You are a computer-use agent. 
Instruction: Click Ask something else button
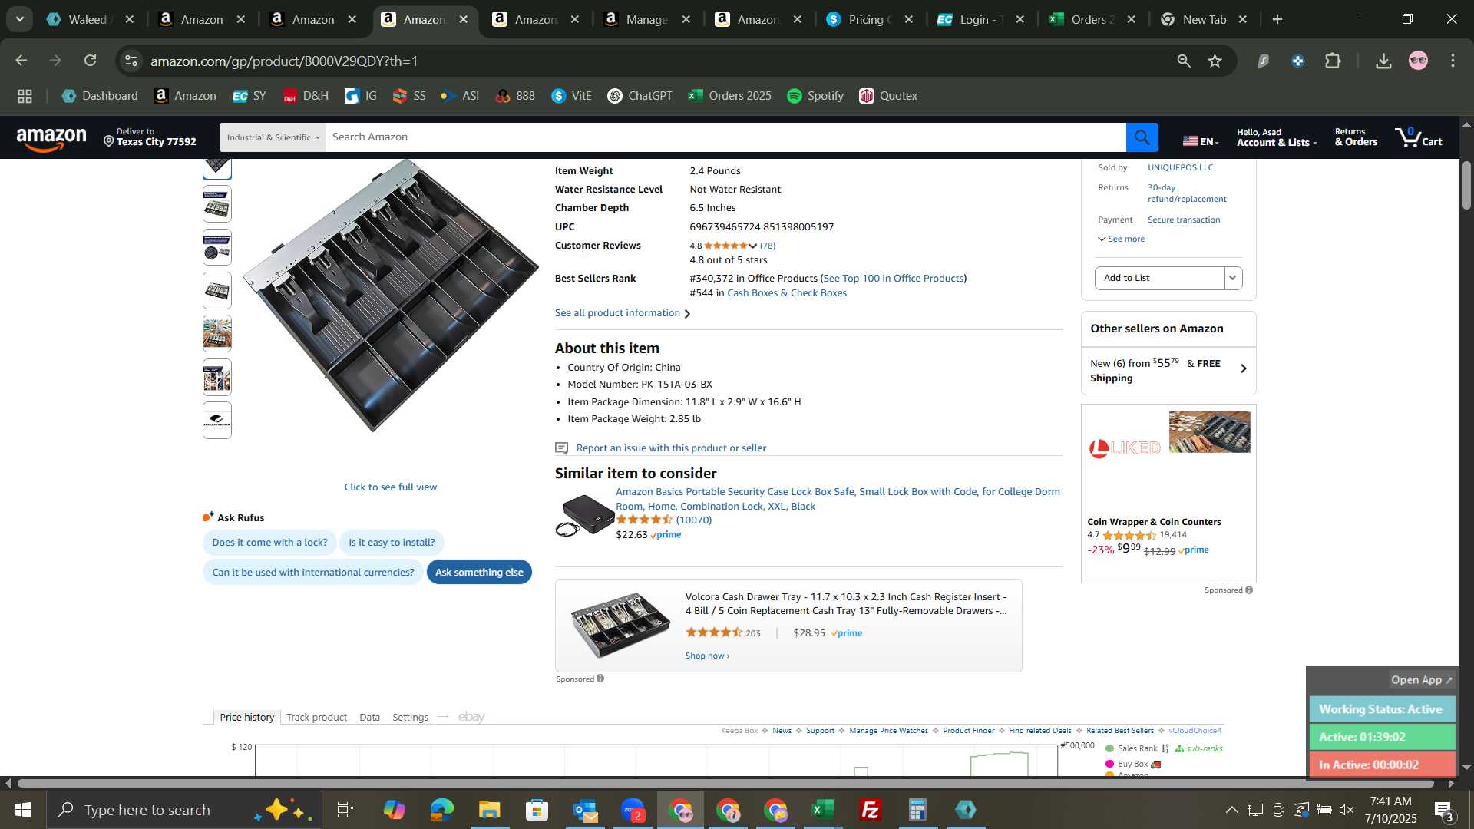coord(479,573)
